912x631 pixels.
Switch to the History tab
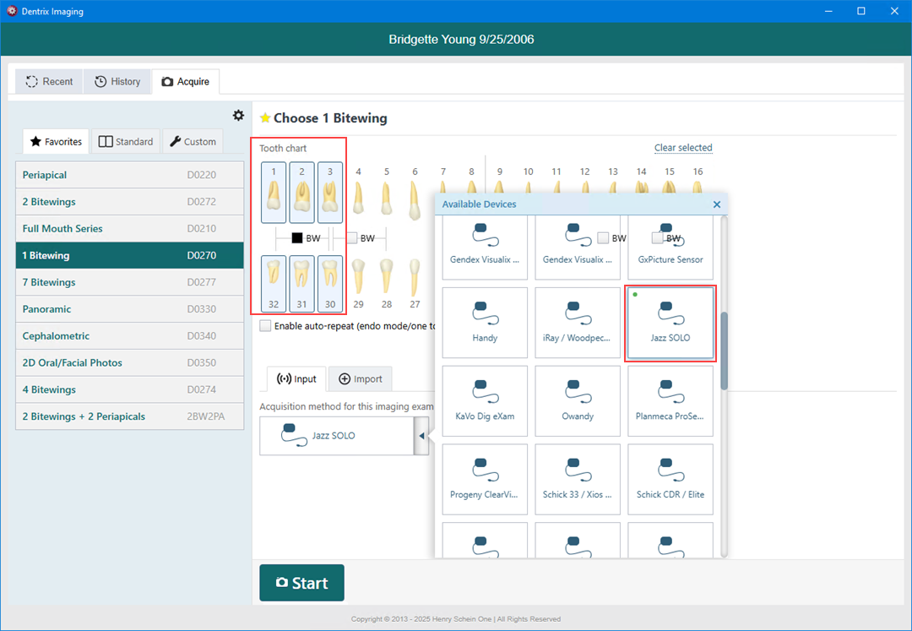pos(117,82)
